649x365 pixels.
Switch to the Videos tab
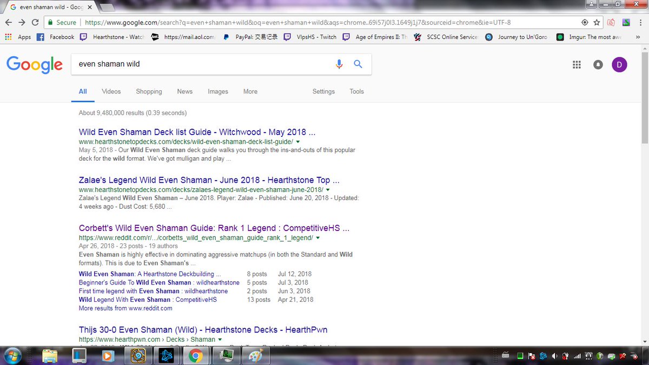[x=111, y=91]
